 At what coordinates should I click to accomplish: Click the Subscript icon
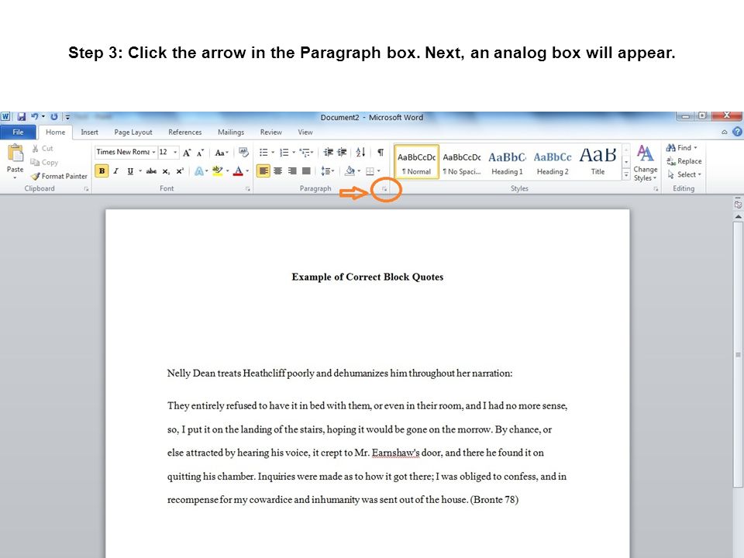[166, 171]
